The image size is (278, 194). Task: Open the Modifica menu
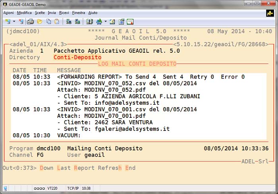(24, 13)
